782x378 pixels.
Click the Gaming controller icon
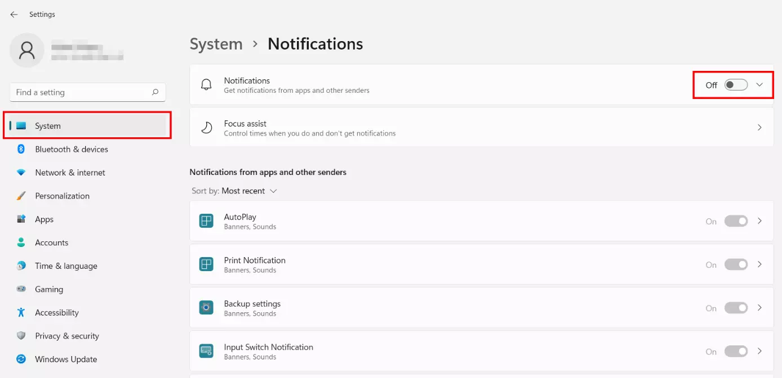21,289
